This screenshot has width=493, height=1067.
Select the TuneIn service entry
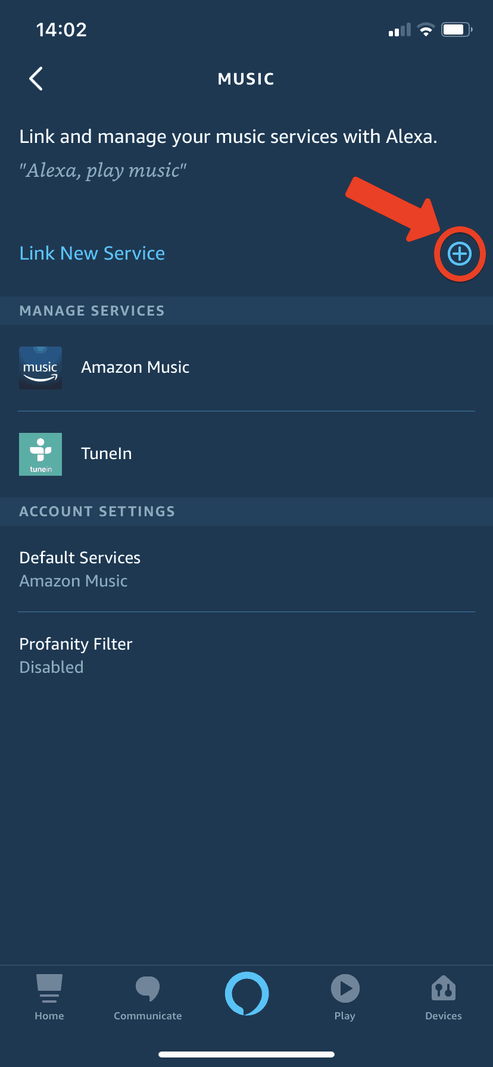[107, 454]
